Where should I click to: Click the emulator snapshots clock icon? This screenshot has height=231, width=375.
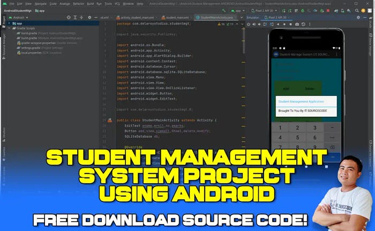coord(303,24)
